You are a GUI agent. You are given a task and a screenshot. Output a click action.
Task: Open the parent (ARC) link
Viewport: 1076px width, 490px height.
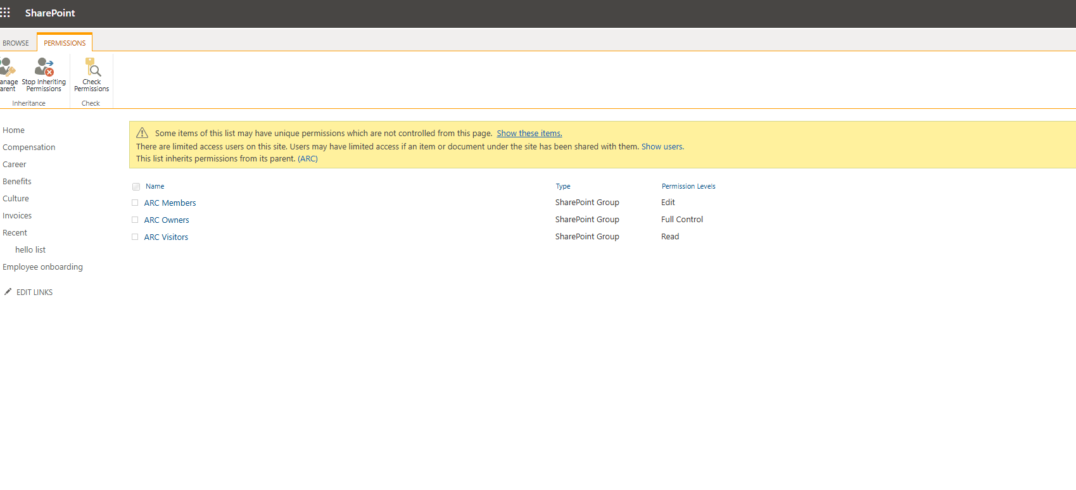(x=308, y=159)
